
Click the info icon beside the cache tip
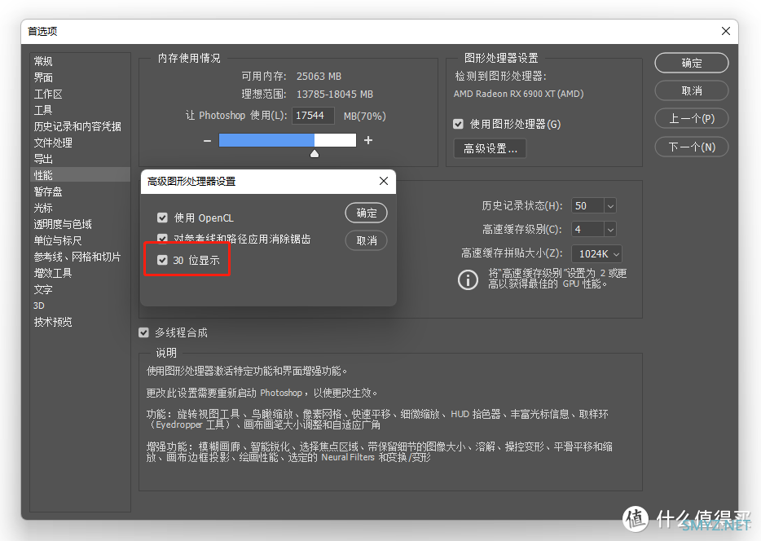468,280
